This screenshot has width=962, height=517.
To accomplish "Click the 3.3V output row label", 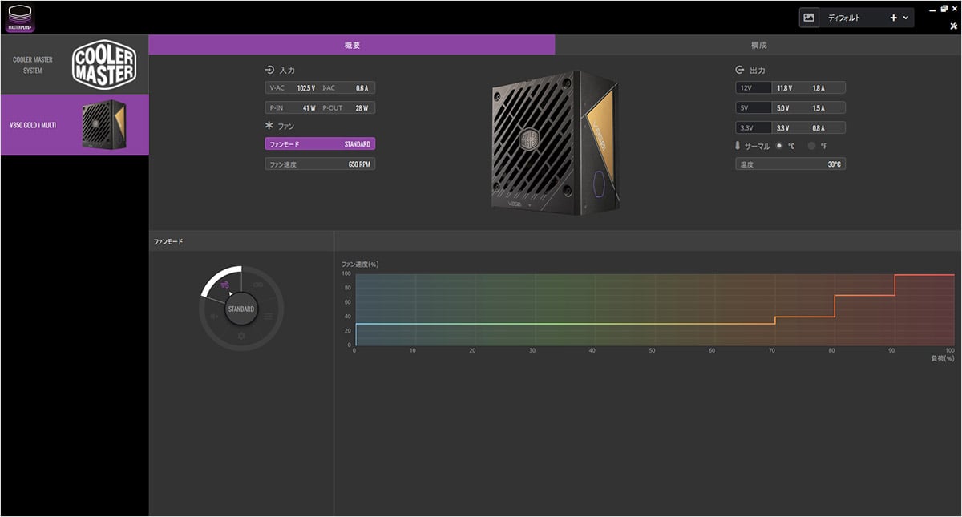I will tap(746, 128).
